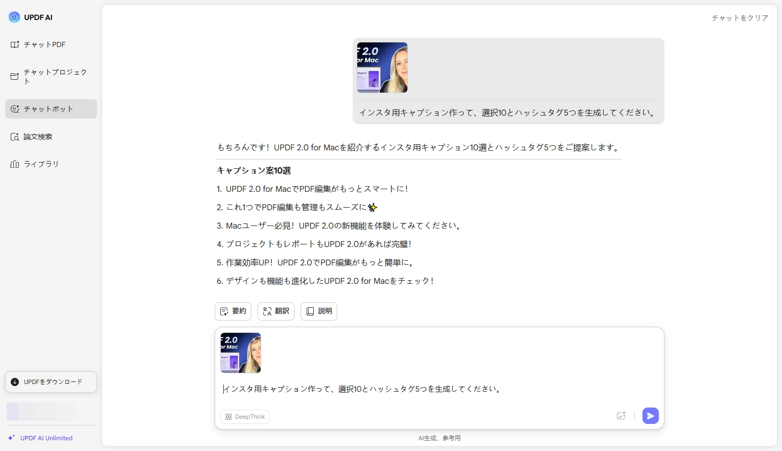Click the UPDFをダウンロード button
The width and height of the screenshot is (782, 451).
click(51, 382)
